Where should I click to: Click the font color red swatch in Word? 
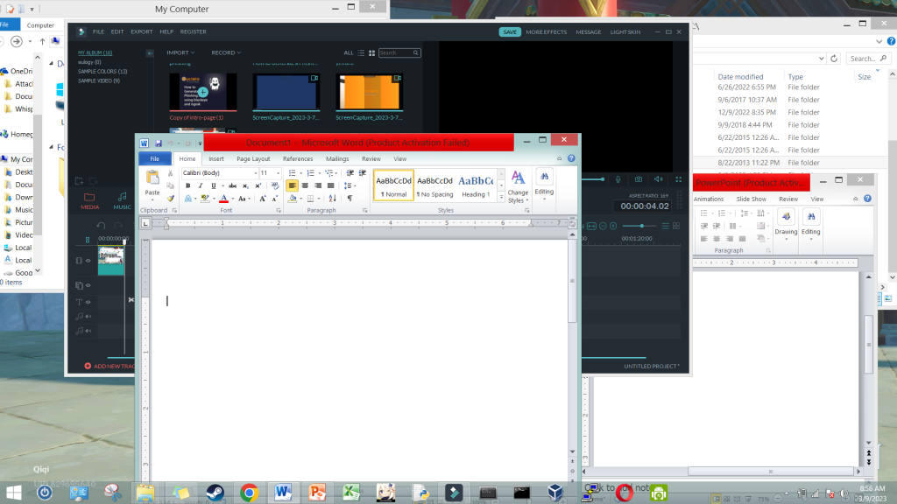[x=223, y=199]
